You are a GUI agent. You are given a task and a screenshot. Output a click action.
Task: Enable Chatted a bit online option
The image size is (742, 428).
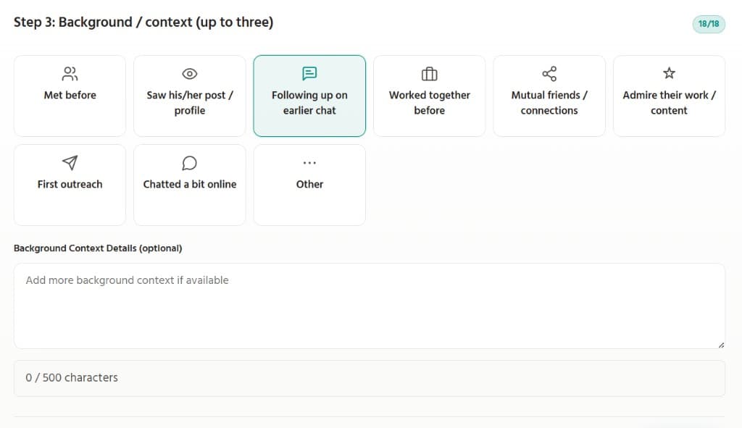pyautogui.click(x=190, y=185)
